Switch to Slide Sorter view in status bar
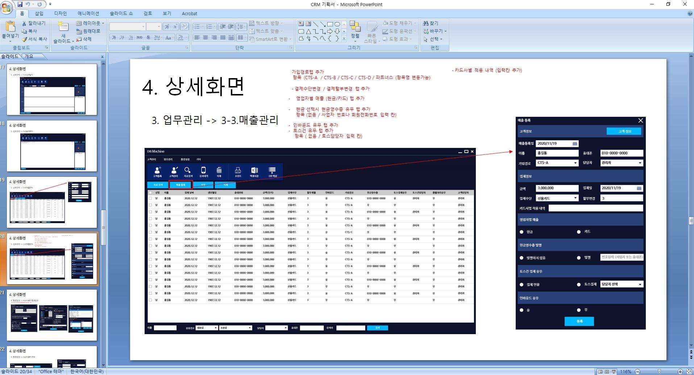This screenshot has width=694, height=375. pos(607,372)
